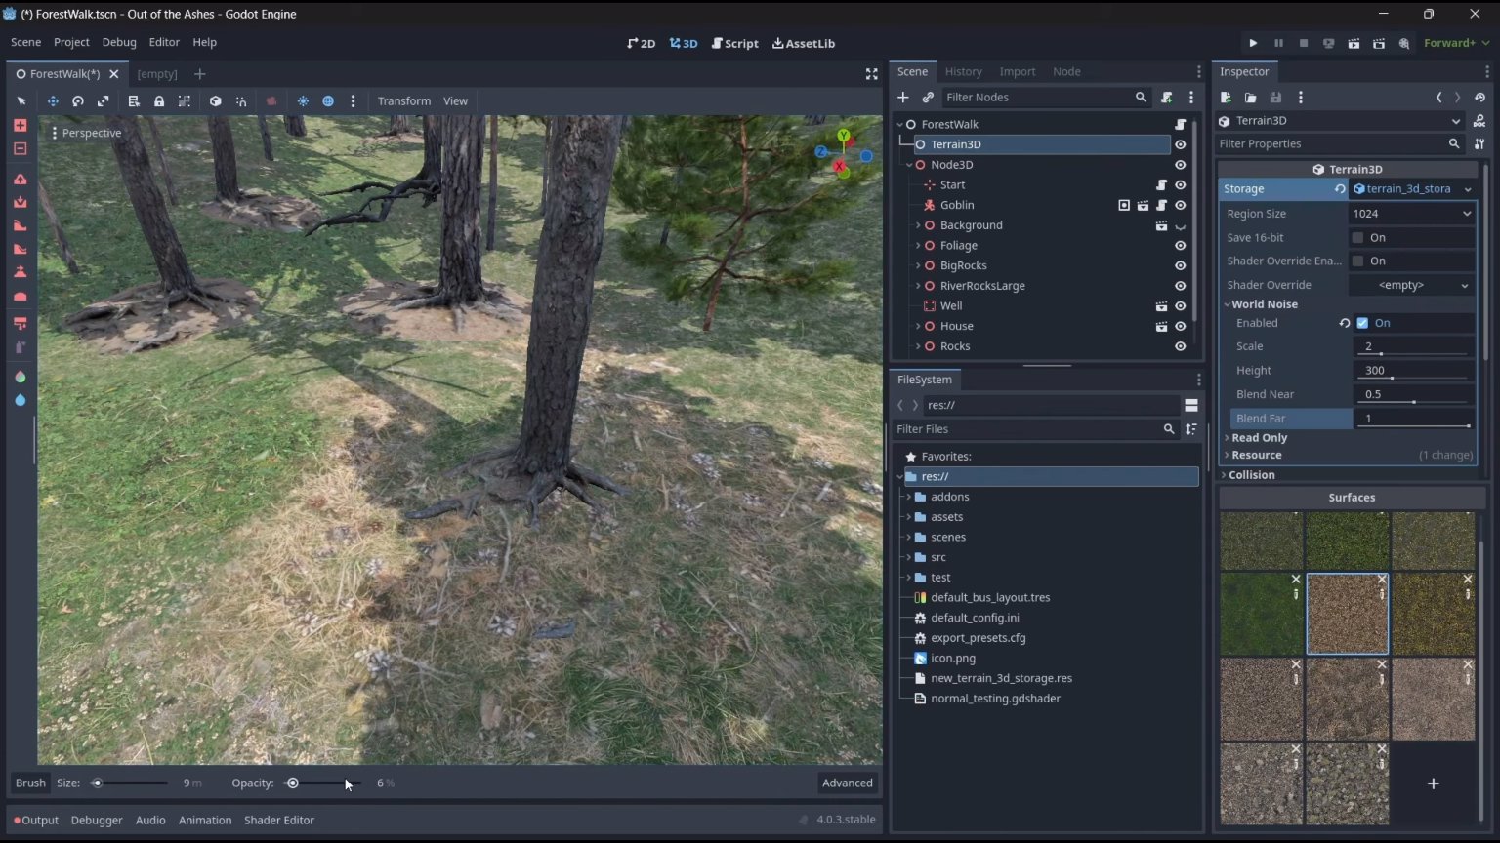The image size is (1500, 843).
Task: Enable the Save 16-bit checkbox
Action: click(x=1357, y=238)
